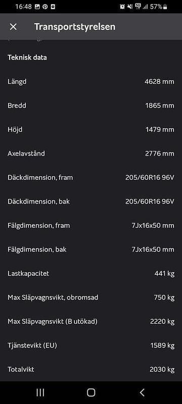Select the Axelavstånd 2776 mm value
Screen dimensions: 182x404
(x=160, y=154)
